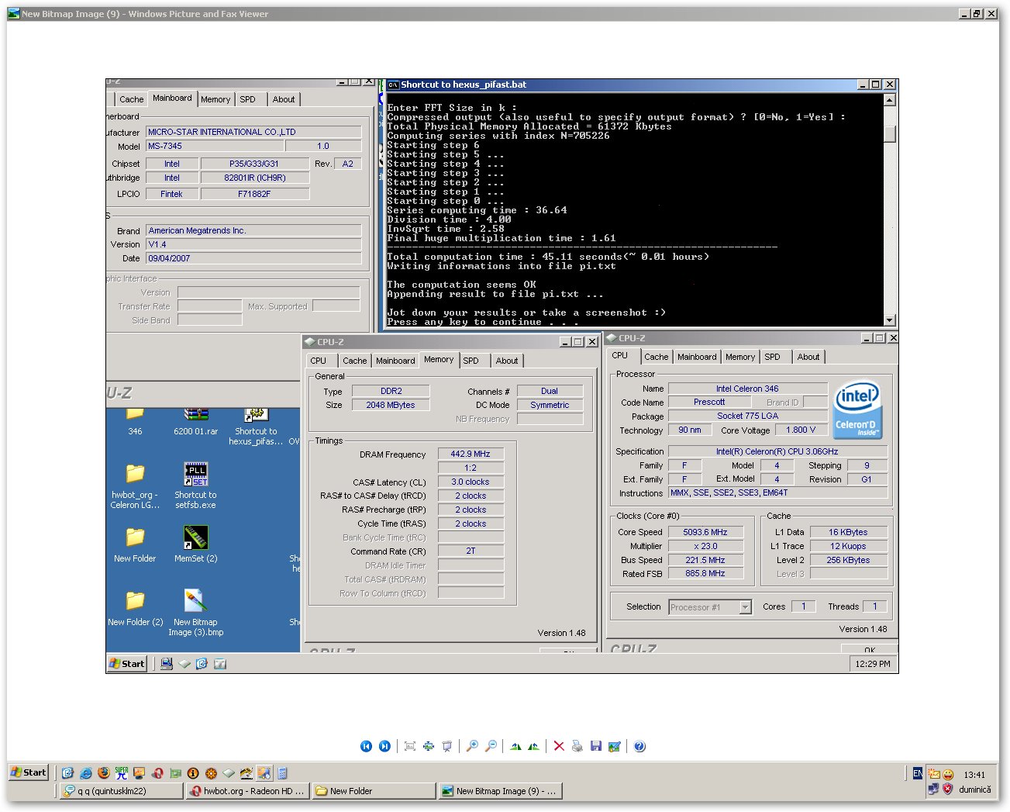Click the Core Speed value 5093.6 MHz
The image size is (1010, 812).
(x=705, y=532)
